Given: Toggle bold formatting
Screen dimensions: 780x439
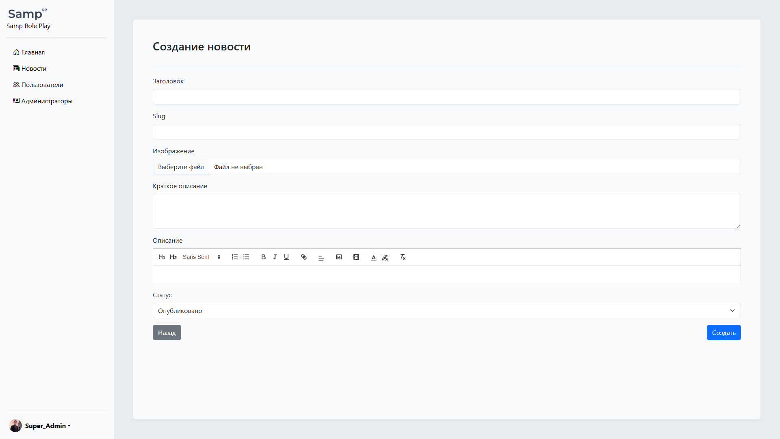Looking at the screenshot, I should pos(263,257).
